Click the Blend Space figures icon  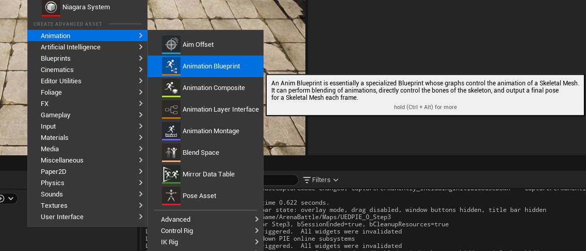click(171, 152)
